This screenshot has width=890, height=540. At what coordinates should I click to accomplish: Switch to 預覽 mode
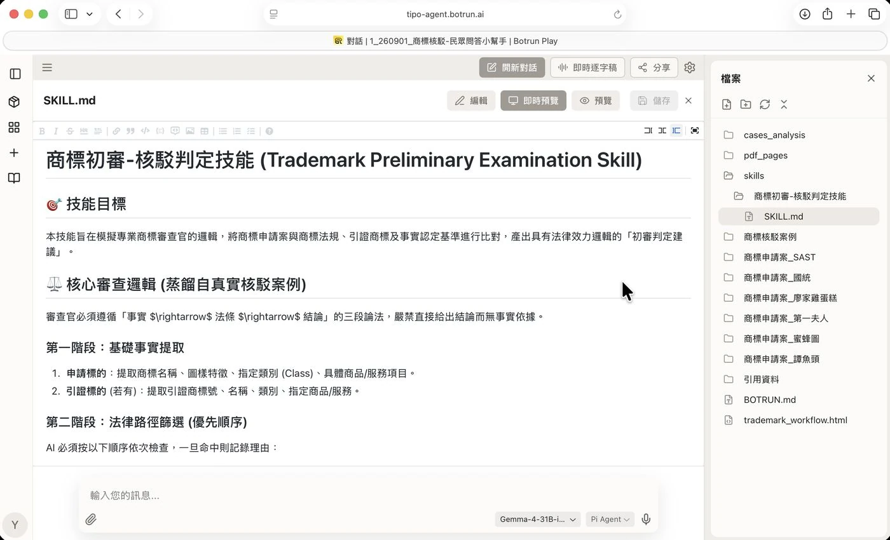click(596, 100)
